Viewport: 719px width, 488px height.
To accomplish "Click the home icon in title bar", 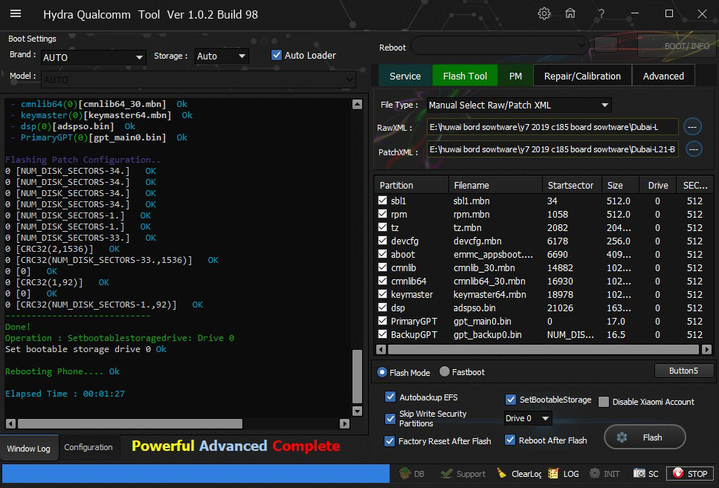I will click(x=570, y=13).
